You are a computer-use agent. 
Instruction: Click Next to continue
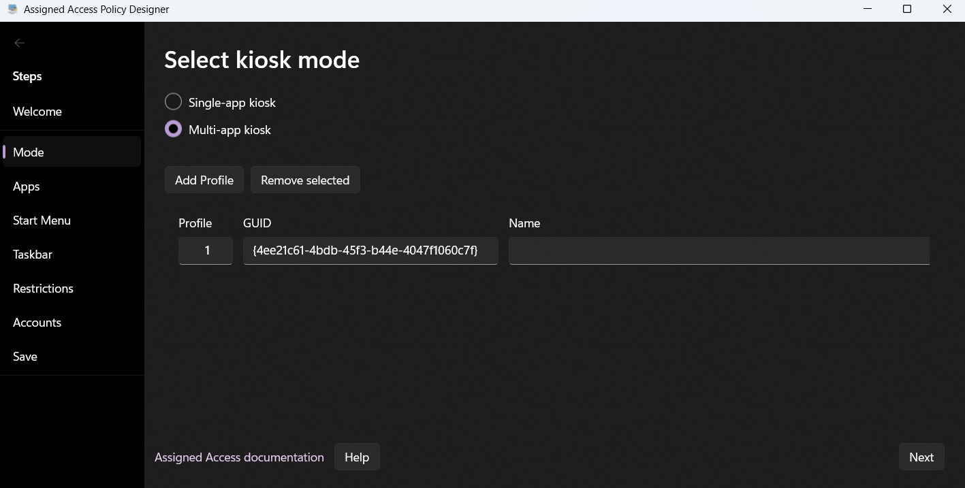921,457
